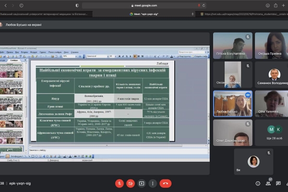Expand the 50% zoom dropdown
288x192 pixels.
tap(76, 57)
